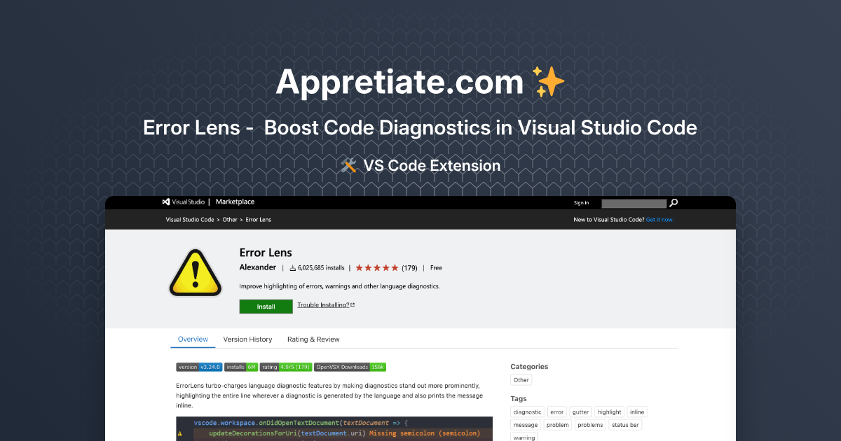
Task: Switch to the Version History tab
Action: (247, 339)
